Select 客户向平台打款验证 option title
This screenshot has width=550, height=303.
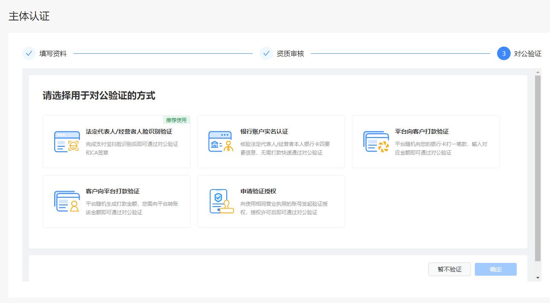click(113, 191)
